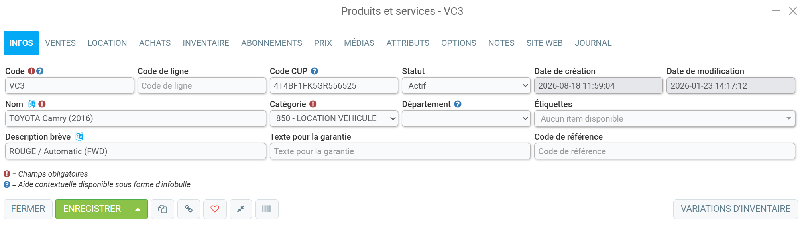Click the FERMER button
This screenshot has height=225, width=804.
[28, 209]
